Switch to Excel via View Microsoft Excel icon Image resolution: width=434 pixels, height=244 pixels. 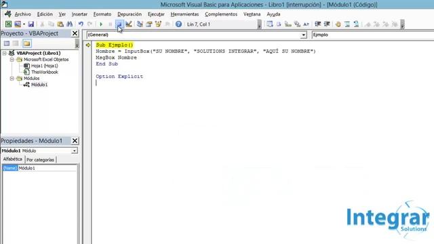pos(8,24)
